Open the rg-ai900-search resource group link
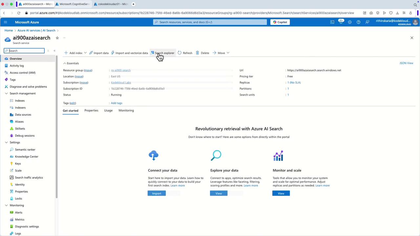The width and height of the screenshot is (420, 236). 121,70
